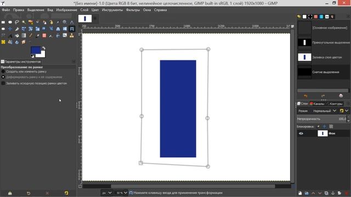Open the layer mode group switch dropdown
Image resolution: width=351 pixels, height=197 pixels.
344,111
